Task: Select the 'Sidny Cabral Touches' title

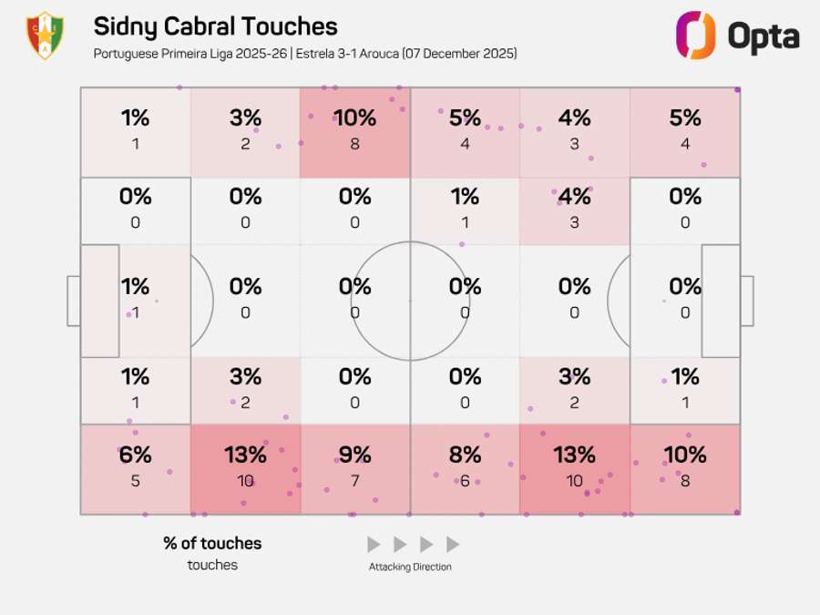Action: (x=215, y=26)
